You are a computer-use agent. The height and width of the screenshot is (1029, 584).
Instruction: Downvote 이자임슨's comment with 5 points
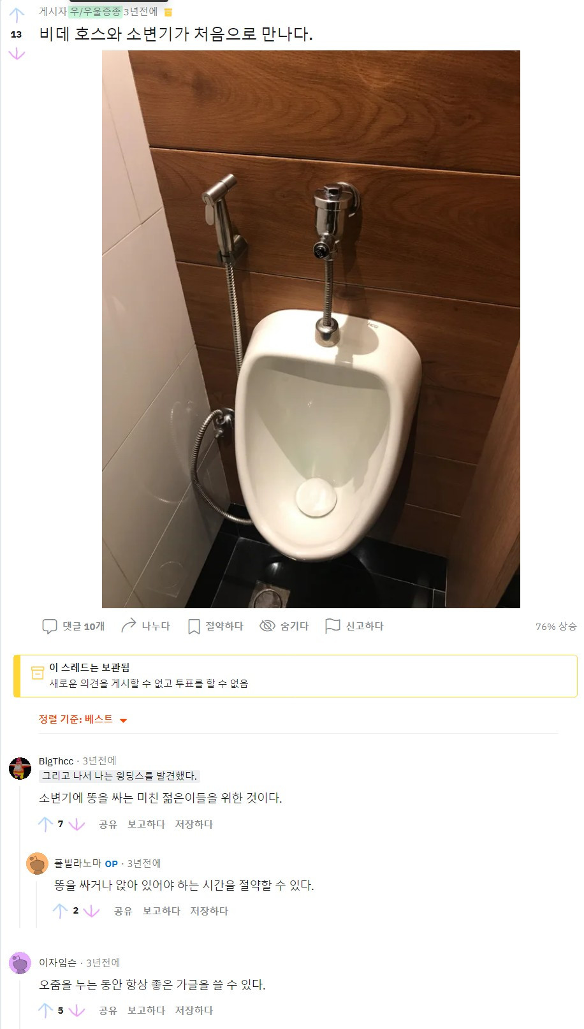tap(77, 1011)
